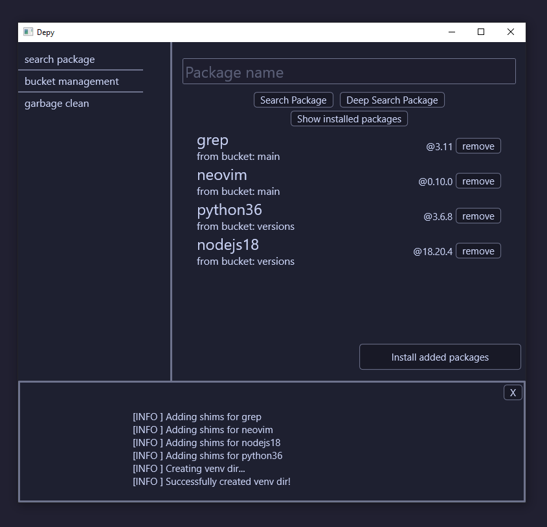Remove the neovim package
The image size is (547, 527).
(x=478, y=181)
